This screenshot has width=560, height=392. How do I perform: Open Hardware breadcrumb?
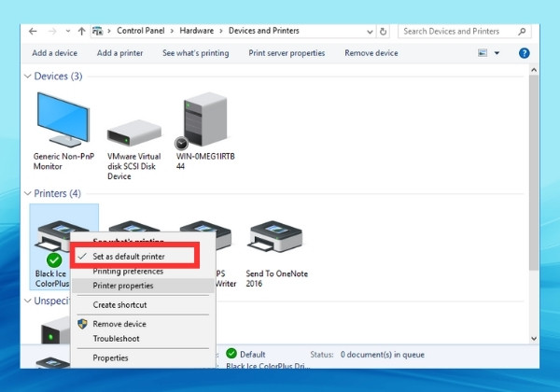tap(196, 31)
